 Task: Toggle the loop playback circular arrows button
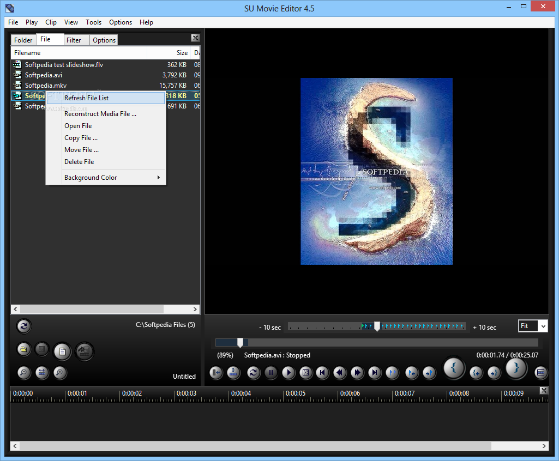[254, 373]
